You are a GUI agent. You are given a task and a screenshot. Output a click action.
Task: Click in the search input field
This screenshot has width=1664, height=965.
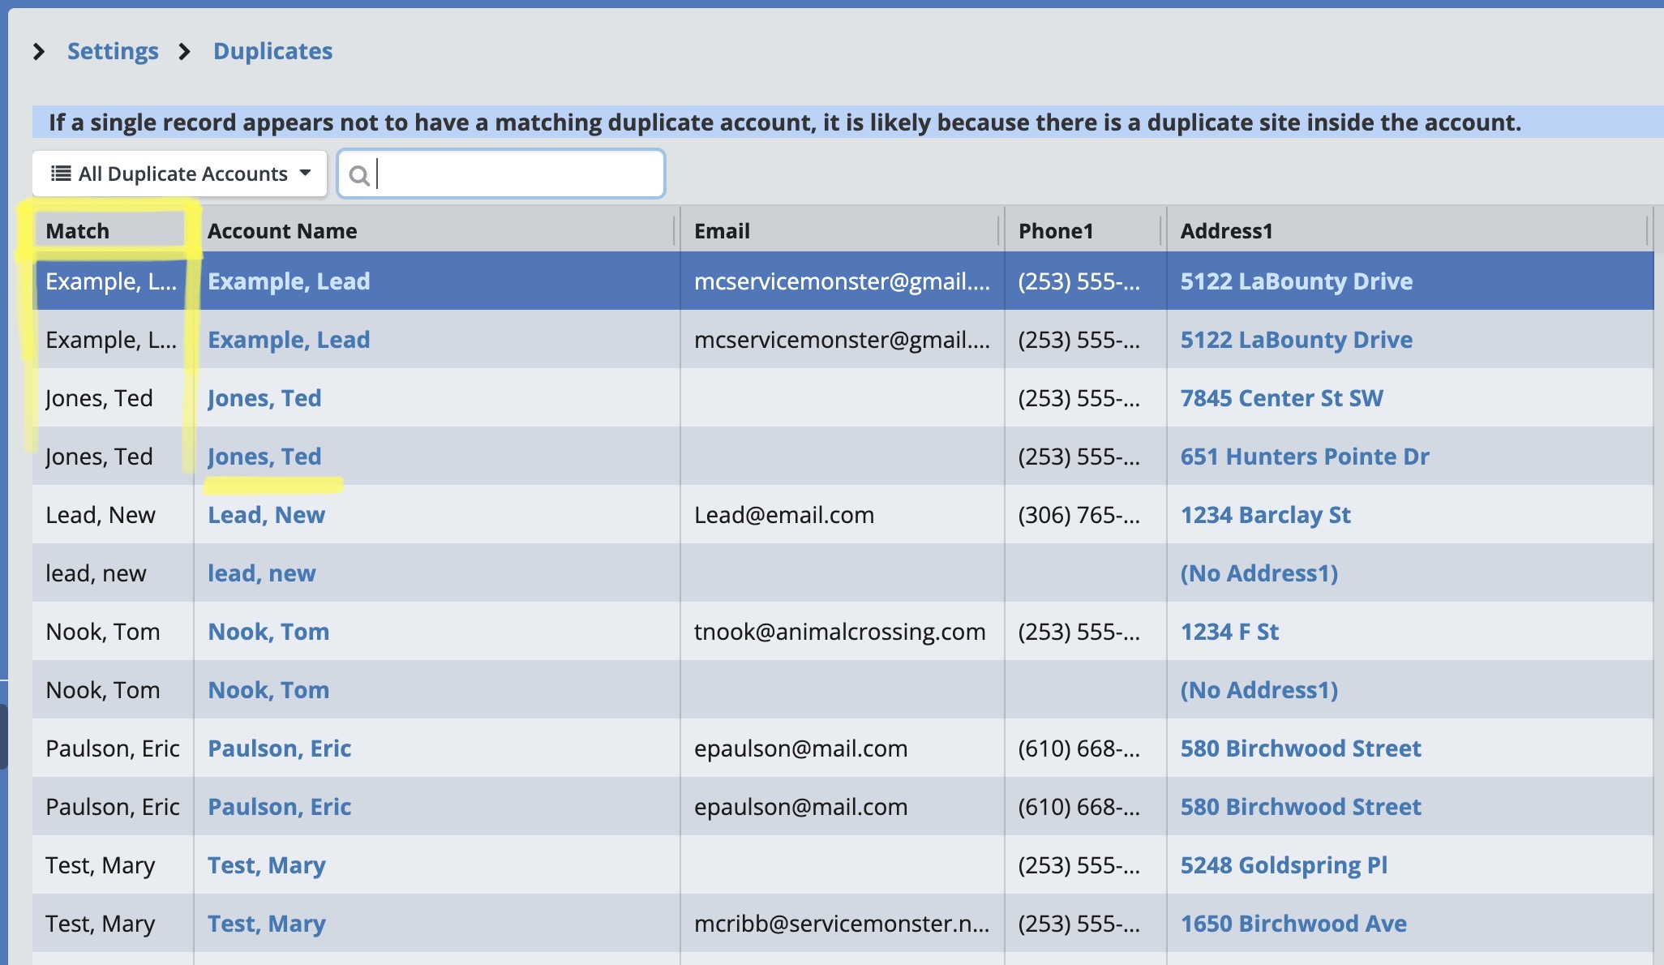(x=517, y=174)
